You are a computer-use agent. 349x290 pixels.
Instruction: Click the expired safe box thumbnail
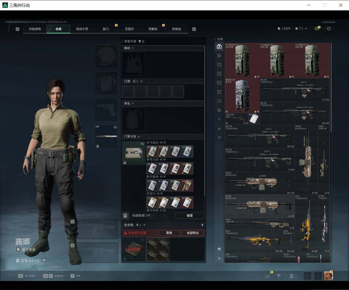tap(134, 249)
